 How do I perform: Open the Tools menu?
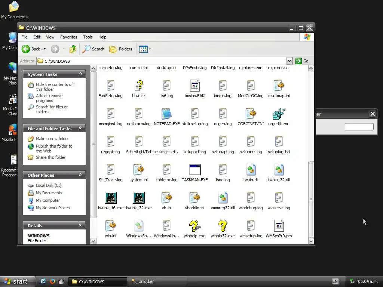88,37
